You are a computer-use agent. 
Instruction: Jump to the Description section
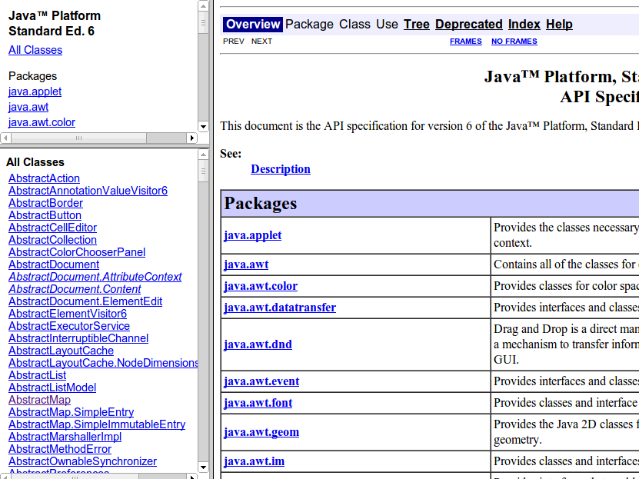point(281,169)
